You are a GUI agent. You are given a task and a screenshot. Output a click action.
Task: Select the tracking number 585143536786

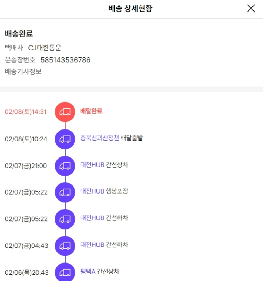click(66, 60)
